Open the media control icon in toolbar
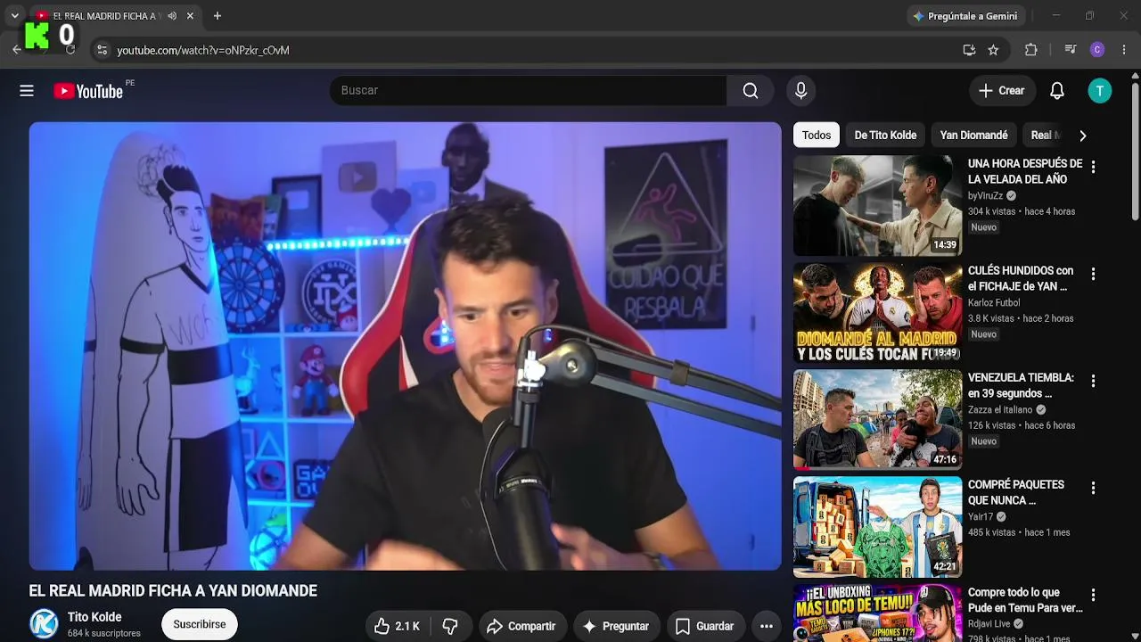1141x642 pixels. (x=1071, y=50)
